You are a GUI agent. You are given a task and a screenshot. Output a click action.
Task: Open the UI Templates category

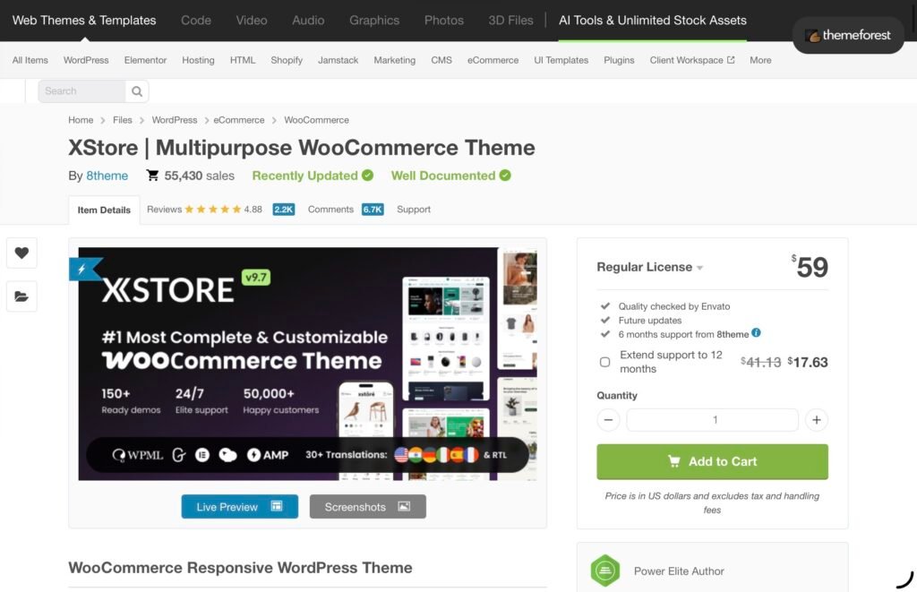561,60
